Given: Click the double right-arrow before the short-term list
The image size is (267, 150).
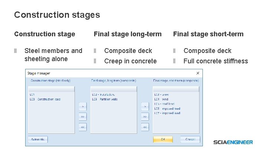Looking at the screenshot, I should (x=145, y=117).
